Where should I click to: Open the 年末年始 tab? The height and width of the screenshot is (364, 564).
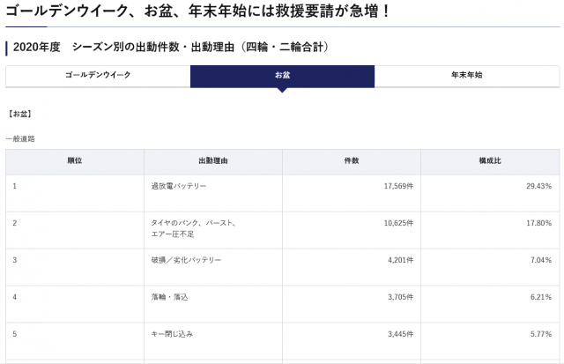pos(466,76)
